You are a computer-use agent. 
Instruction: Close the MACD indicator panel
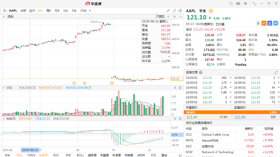click(175, 119)
